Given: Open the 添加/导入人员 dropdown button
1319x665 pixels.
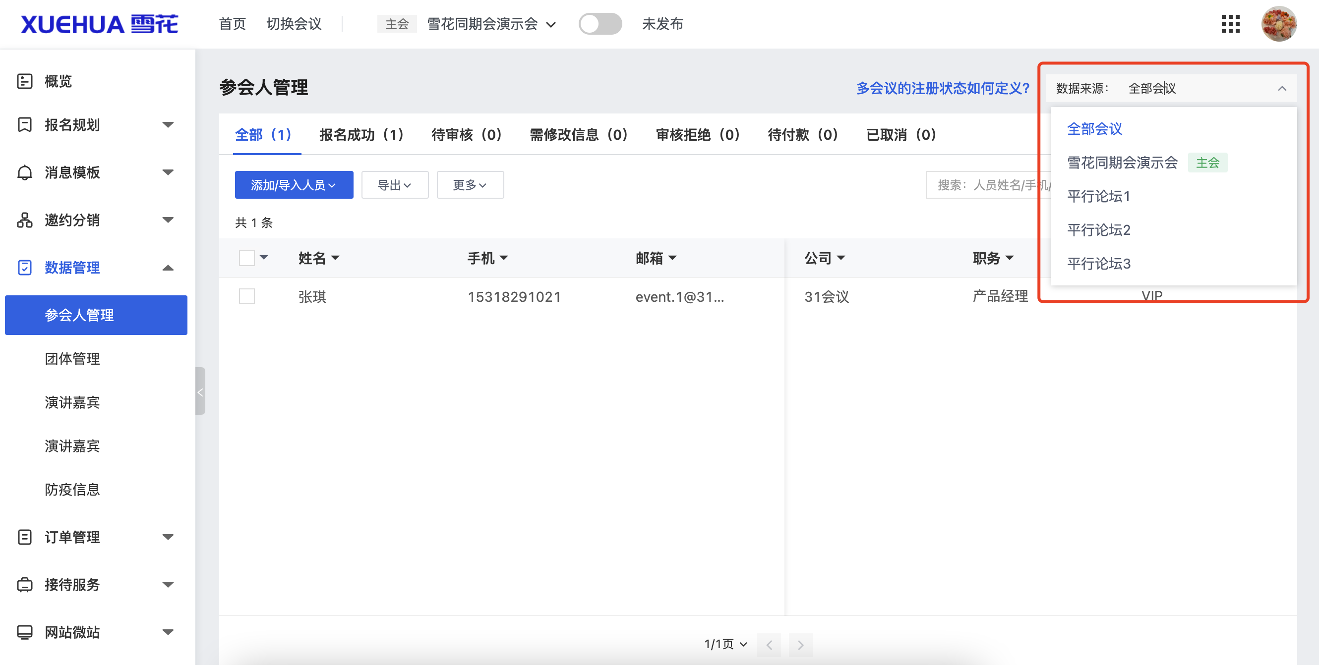Looking at the screenshot, I should 294,185.
